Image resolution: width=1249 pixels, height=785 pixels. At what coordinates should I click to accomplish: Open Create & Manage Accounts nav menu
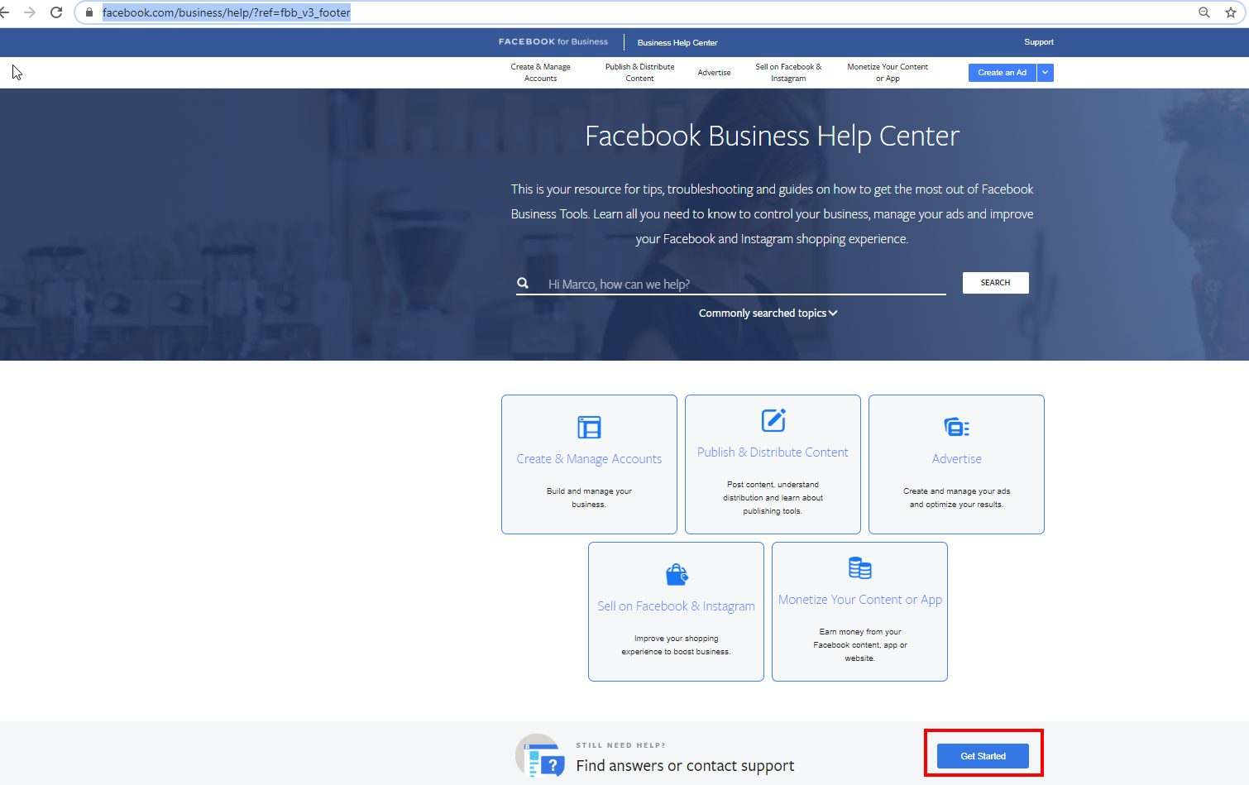click(x=540, y=73)
